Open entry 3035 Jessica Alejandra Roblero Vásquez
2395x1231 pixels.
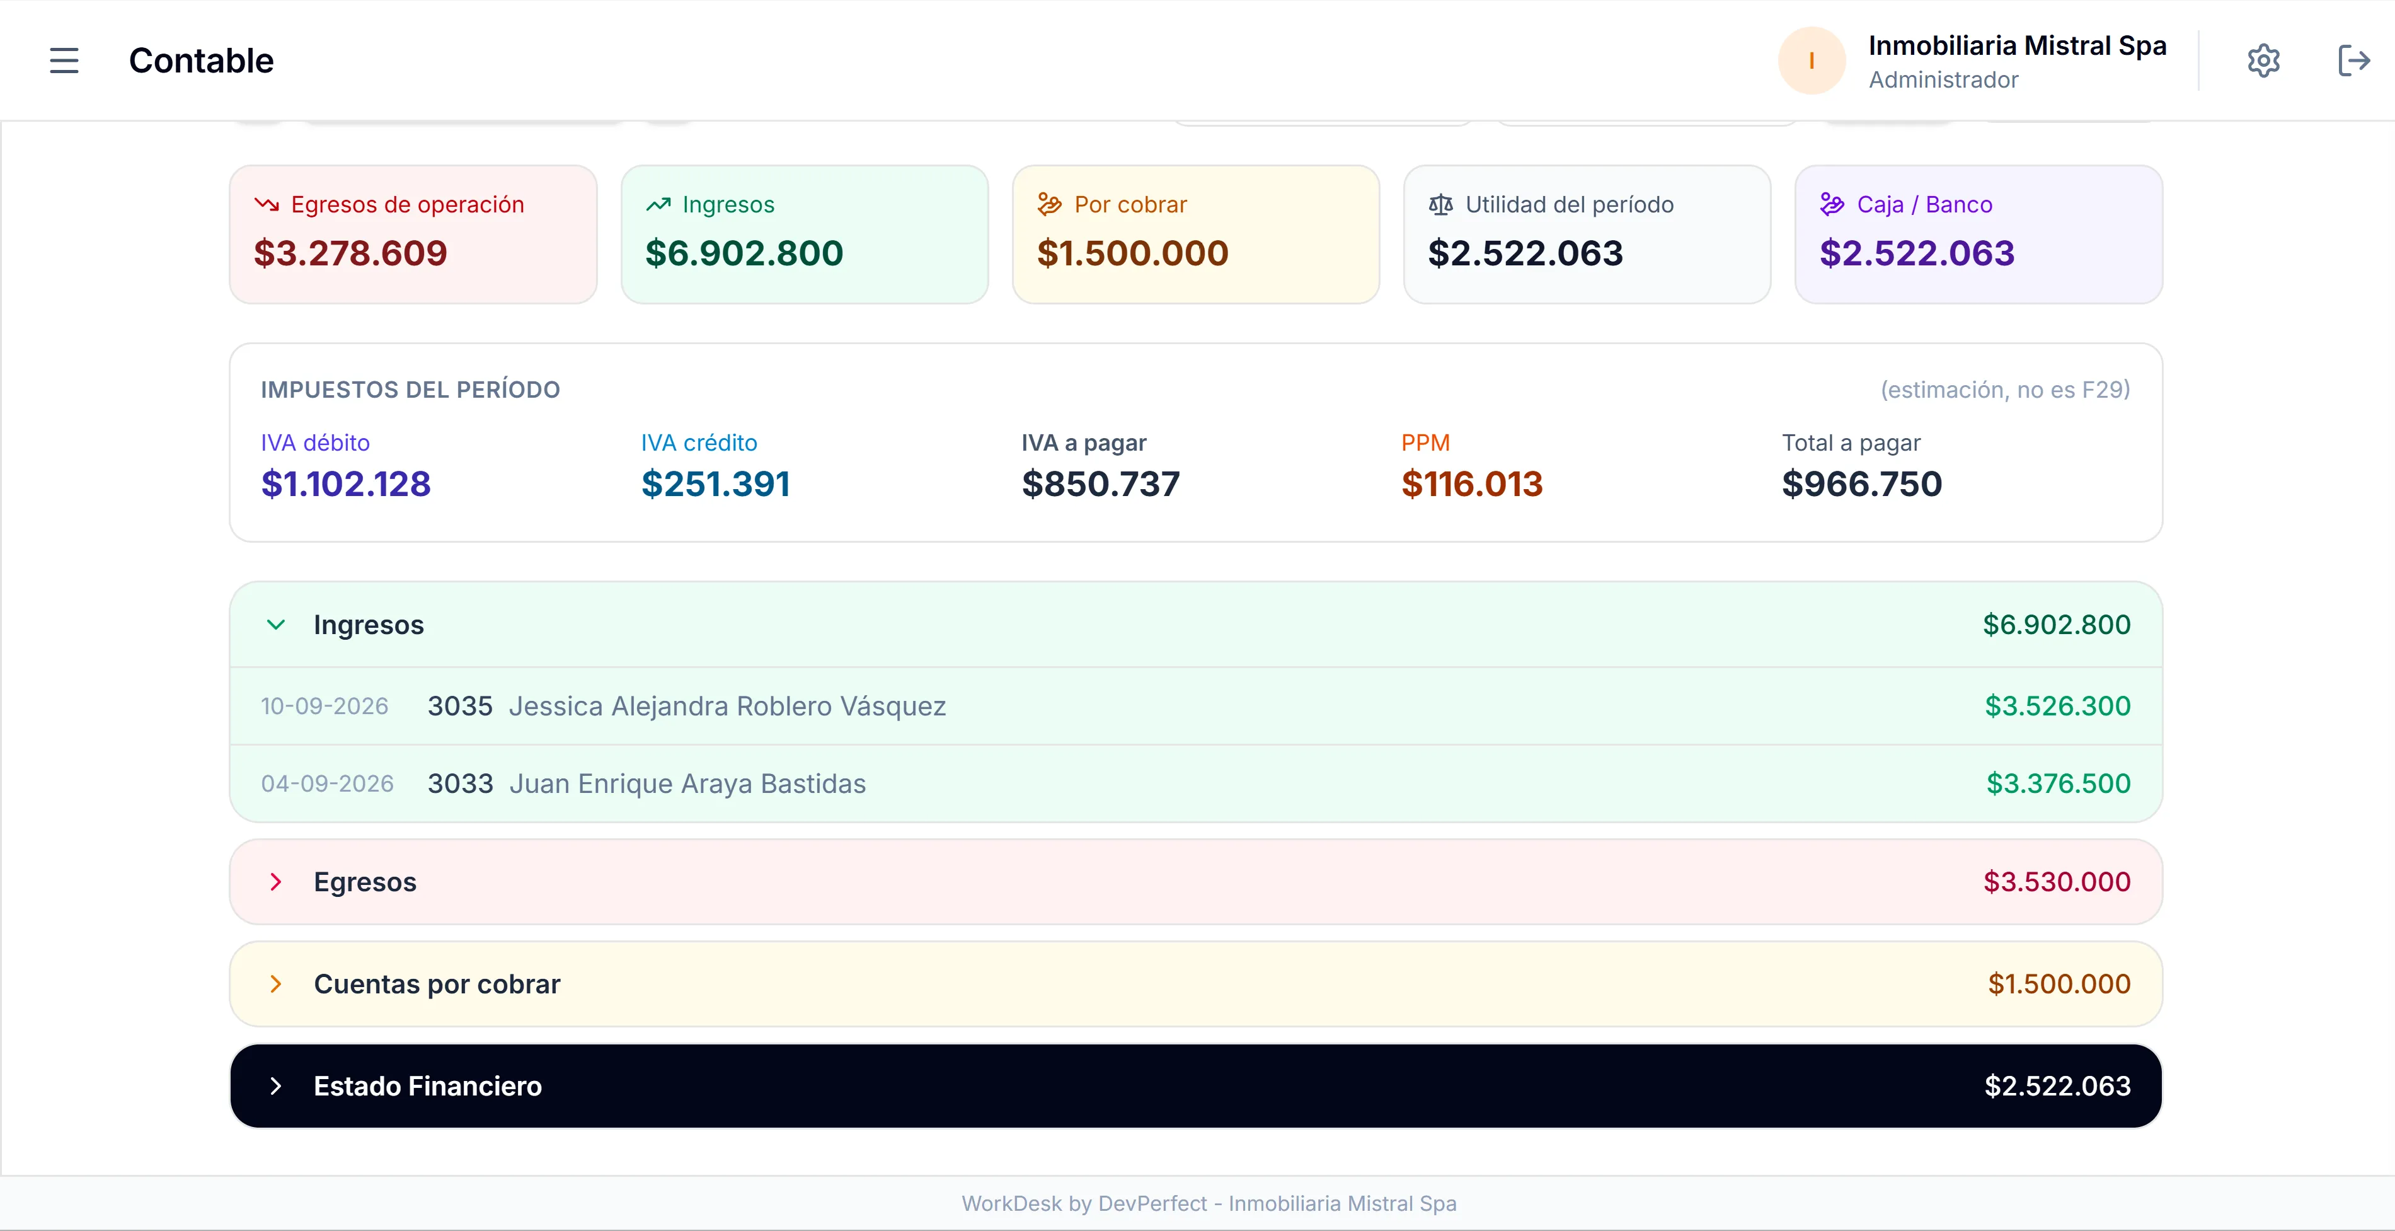pos(1196,707)
